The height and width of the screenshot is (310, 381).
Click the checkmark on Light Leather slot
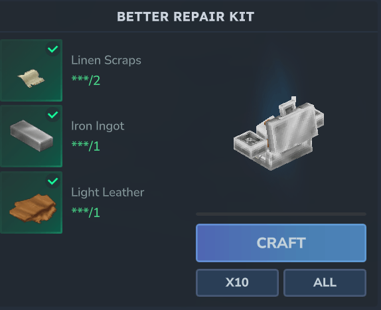point(52,181)
